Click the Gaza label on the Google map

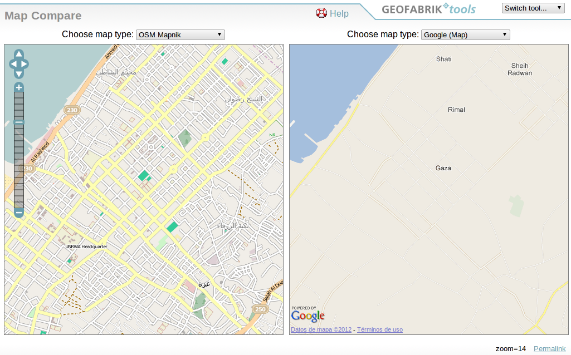443,168
